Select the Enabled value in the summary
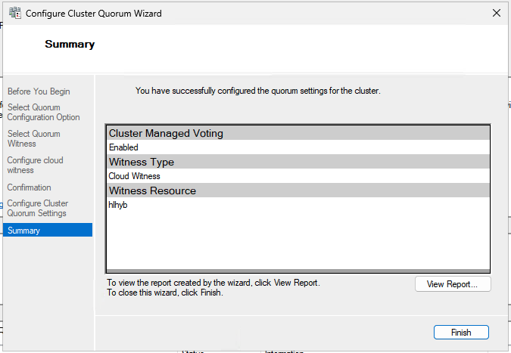 [123, 147]
